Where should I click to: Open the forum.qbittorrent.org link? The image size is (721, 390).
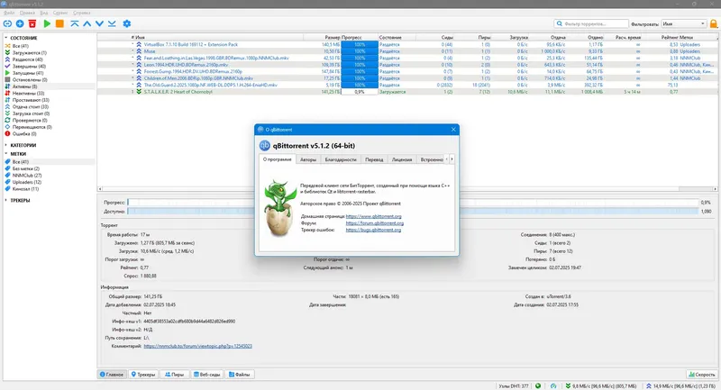point(375,223)
